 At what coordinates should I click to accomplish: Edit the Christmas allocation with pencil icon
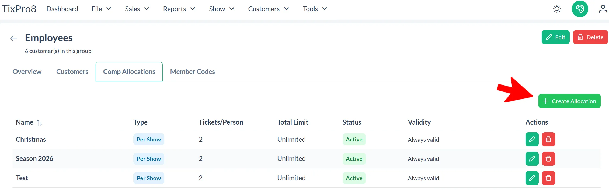532,139
